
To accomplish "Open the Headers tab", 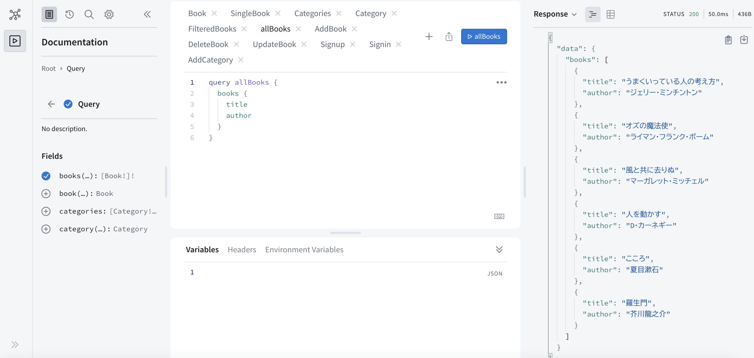I will click(x=242, y=250).
